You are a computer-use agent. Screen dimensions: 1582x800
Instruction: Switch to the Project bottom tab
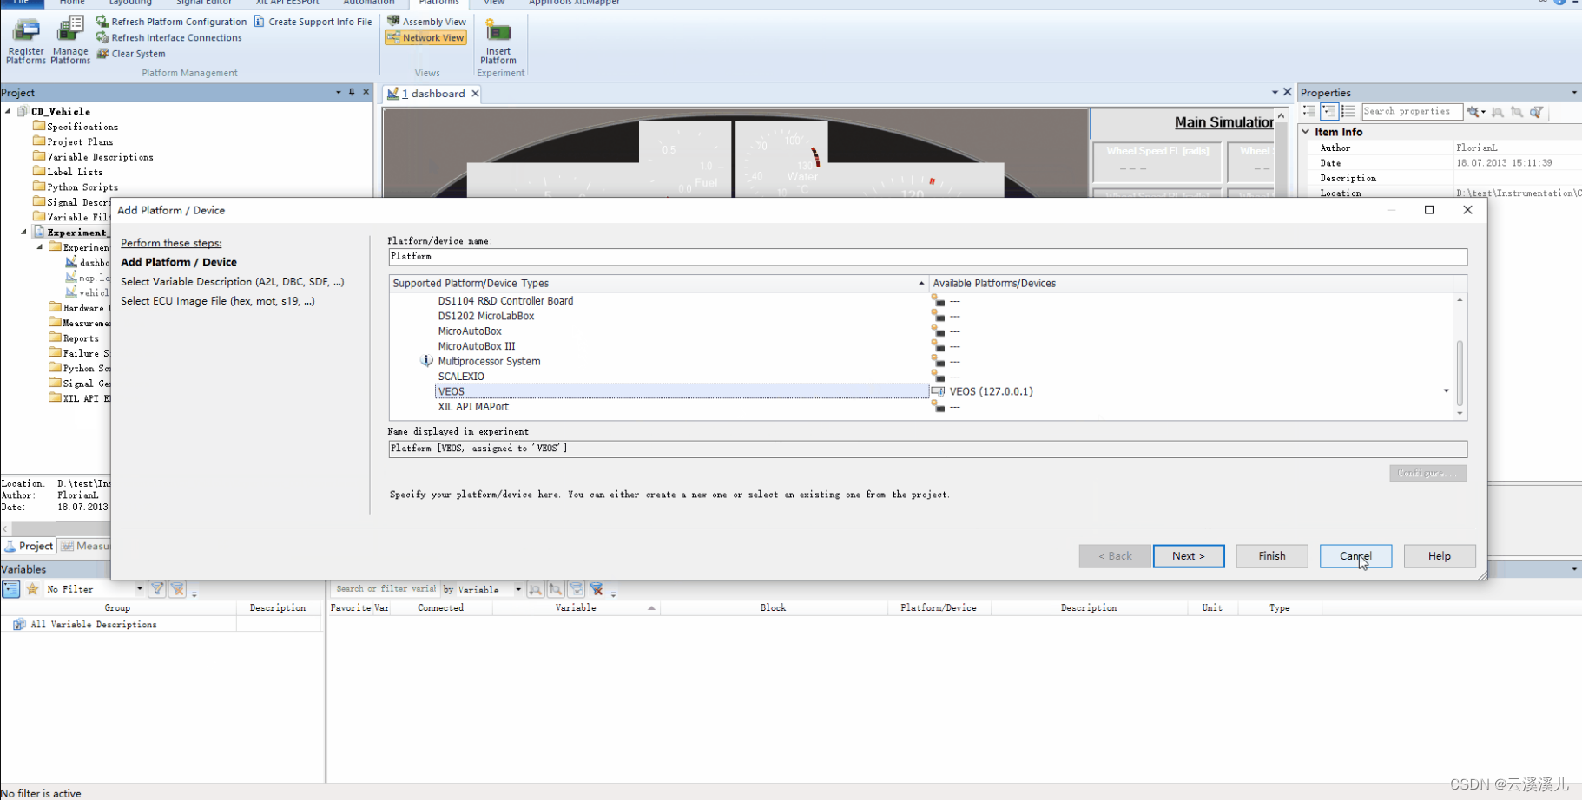[x=29, y=546]
